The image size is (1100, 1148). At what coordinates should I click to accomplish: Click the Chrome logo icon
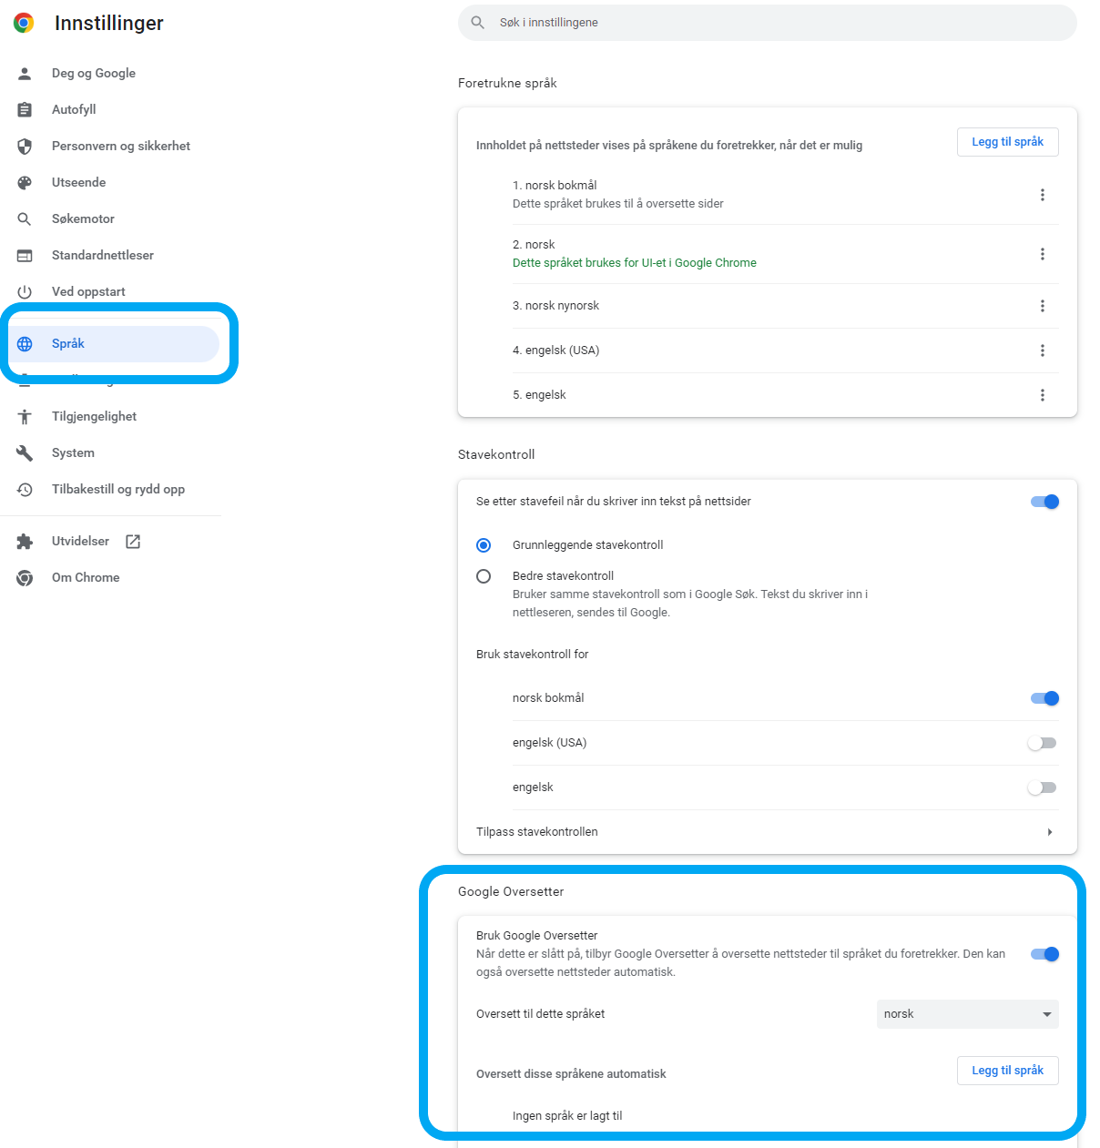click(24, 23)
